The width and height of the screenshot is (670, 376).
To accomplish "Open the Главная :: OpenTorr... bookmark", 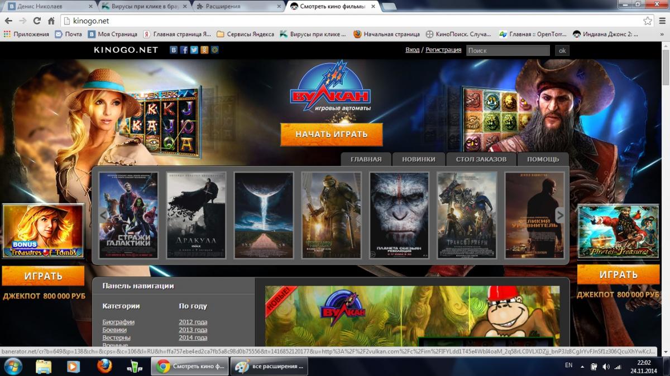I will [x=533, y=34].
